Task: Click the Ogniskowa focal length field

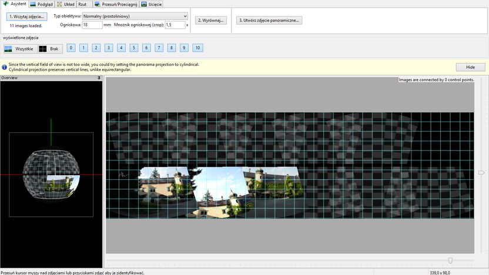Action: tap(92, 25)
